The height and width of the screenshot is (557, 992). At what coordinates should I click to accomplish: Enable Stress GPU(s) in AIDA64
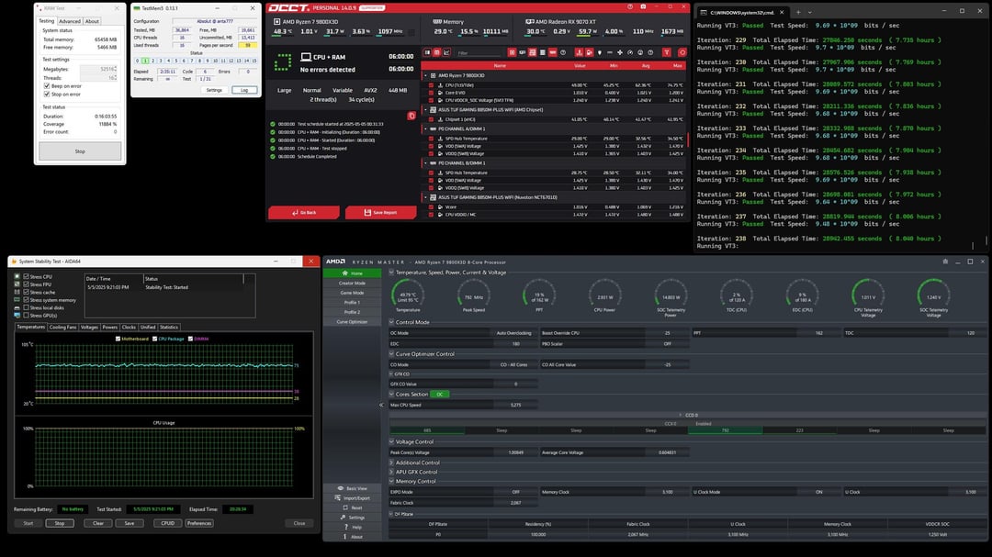pyautogui.click(x=26, y=315)
